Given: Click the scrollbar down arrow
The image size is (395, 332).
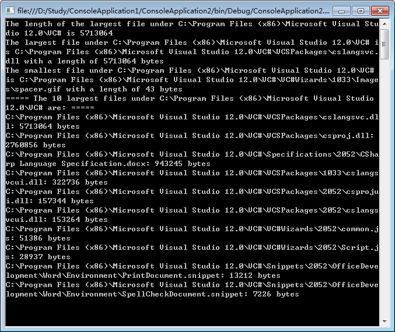Looking at the screenshot, I should tap(384, 321).
